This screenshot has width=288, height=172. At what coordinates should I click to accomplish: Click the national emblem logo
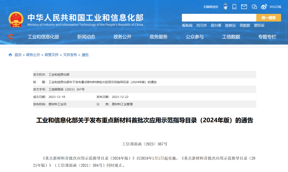click(x=16, y=19)
